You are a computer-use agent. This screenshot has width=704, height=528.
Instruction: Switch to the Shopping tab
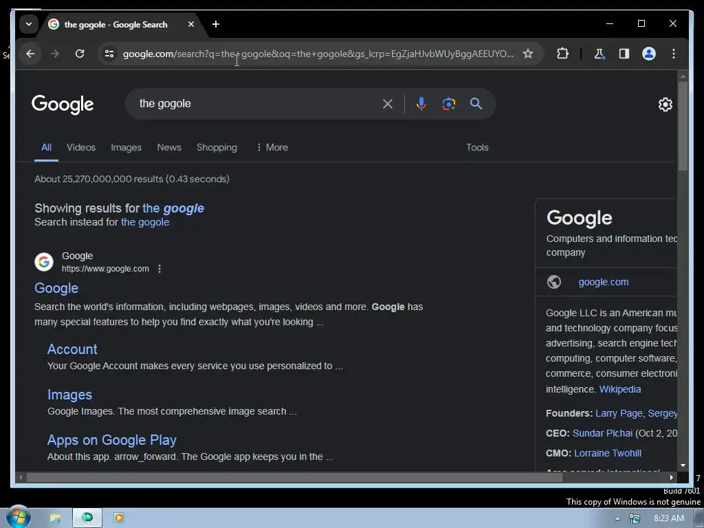pos(217,147)
